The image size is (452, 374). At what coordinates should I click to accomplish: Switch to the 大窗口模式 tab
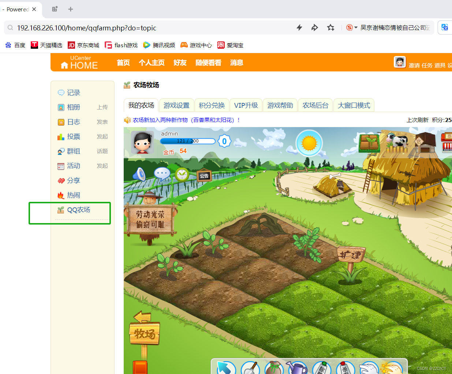tap(354, 105)
